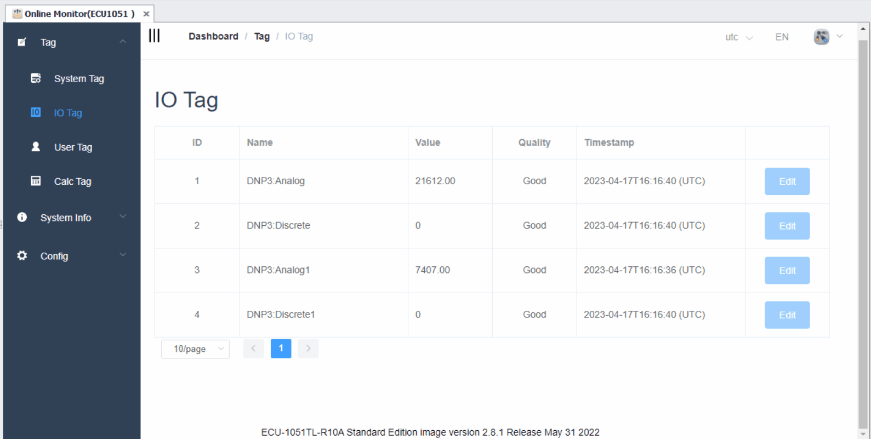Edit the DNP3:Discrete tag

pyautogui.click(x=787, y=226)
